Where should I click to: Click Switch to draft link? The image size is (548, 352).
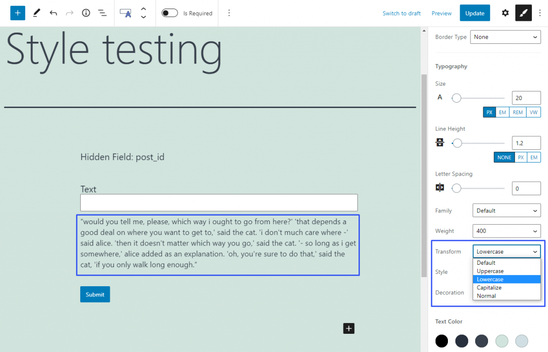pos(401,13)
